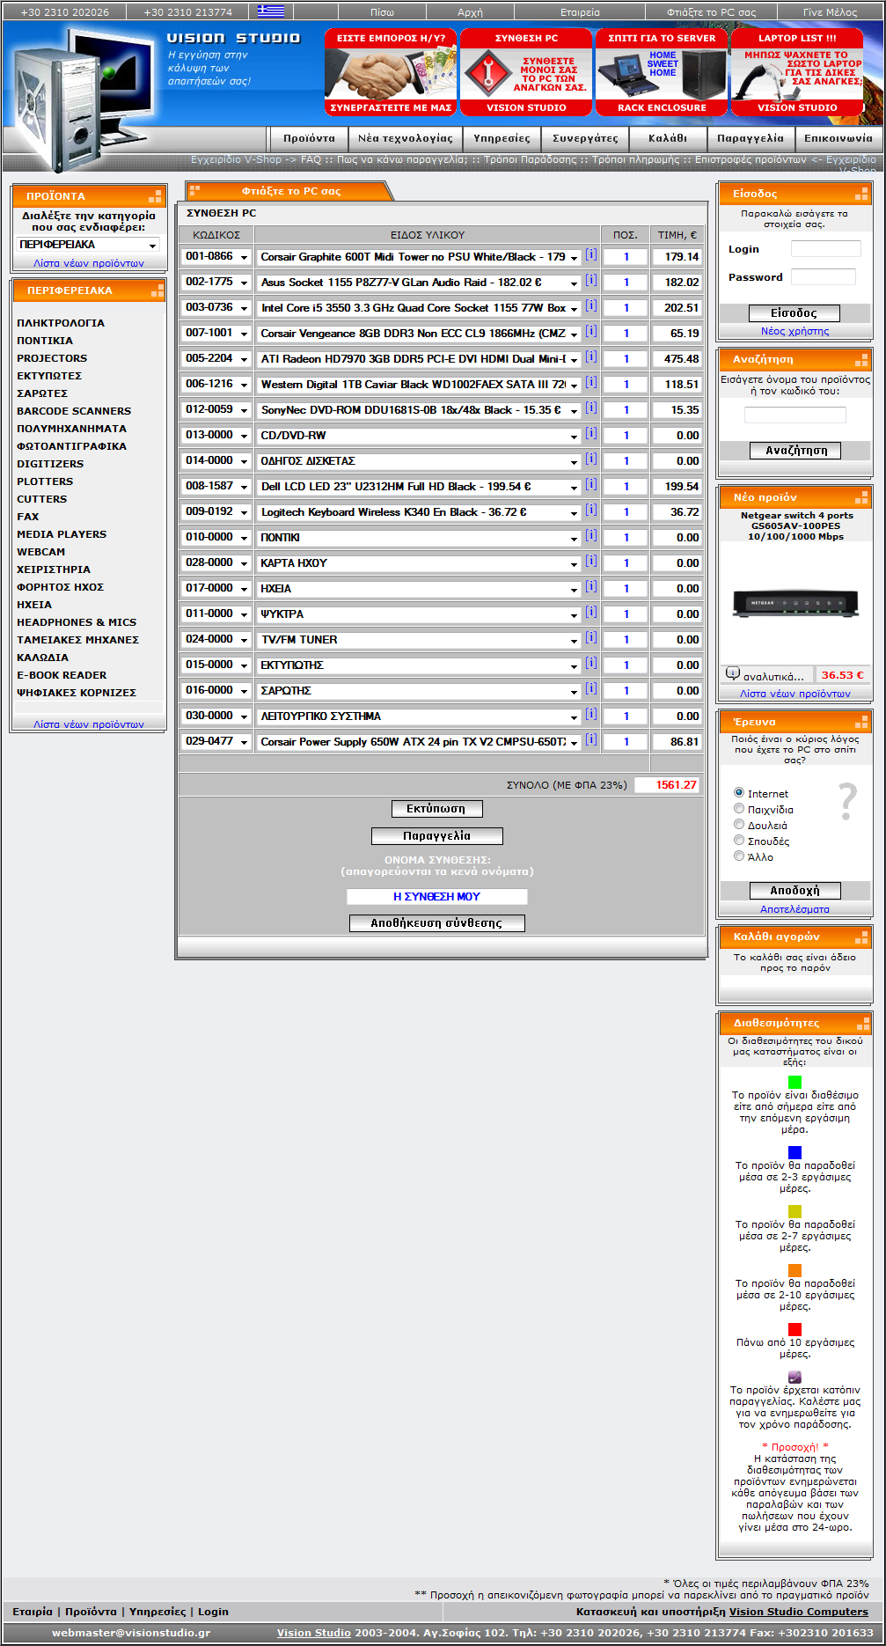Open info icon for Corsair Power Supply 650W row
The height and width of the screenshot is (1646, 886).
(x=590, y=739)
